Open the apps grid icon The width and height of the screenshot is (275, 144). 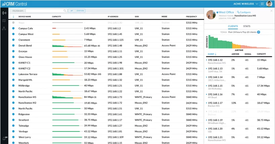tap(262, 4)
